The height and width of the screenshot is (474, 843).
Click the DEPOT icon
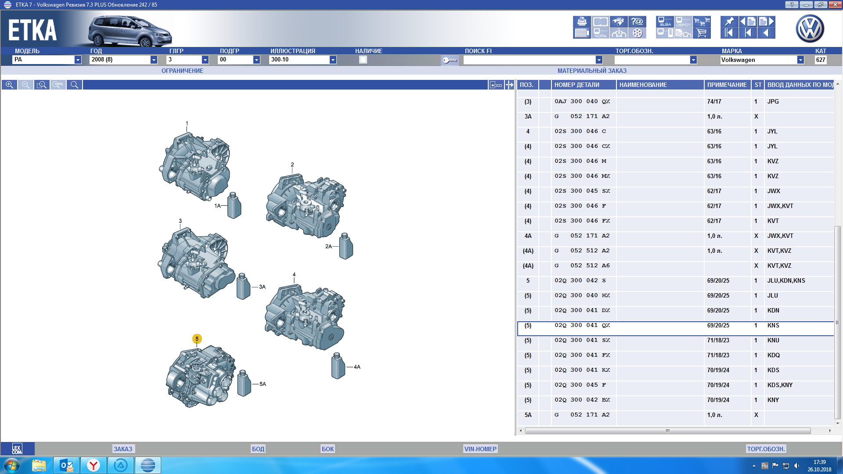coord(683,22)
